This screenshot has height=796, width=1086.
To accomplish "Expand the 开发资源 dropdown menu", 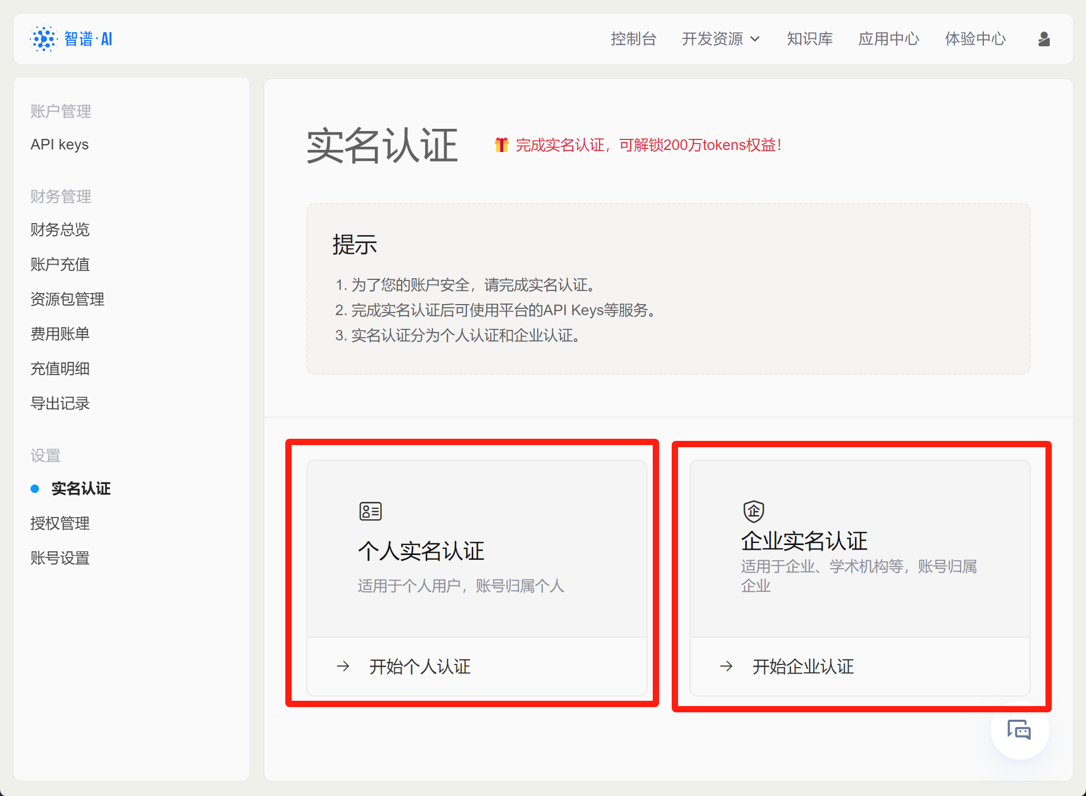I will [712, 39].
